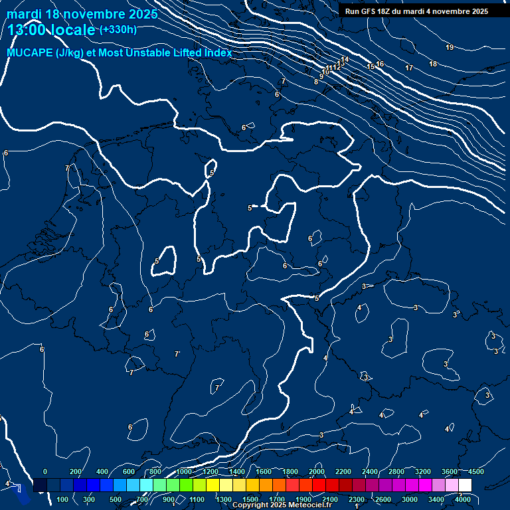Viewport: 510px width, 510px height.
Task: Click the legend value '1500'
Action: (x=250, y=499)
